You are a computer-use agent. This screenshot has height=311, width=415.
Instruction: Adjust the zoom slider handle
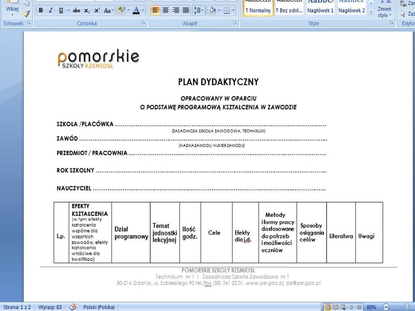[x=408, y=307]
